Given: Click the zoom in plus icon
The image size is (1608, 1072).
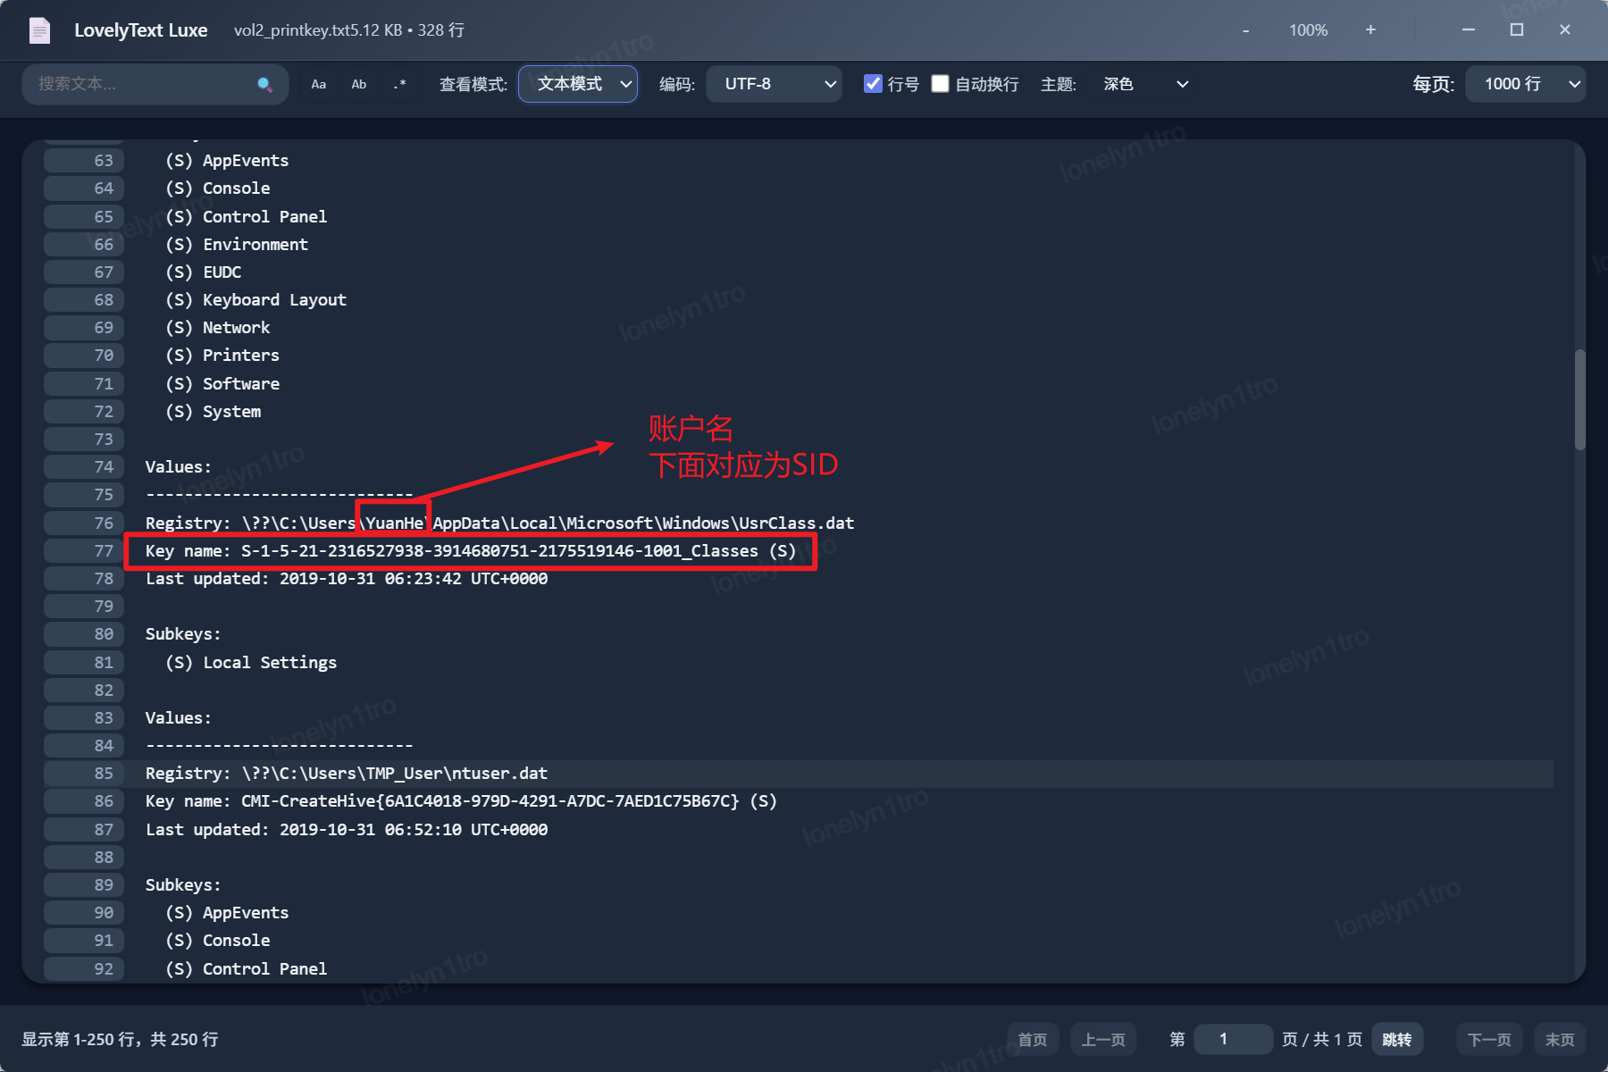Looking at the screenshot, I should click(1370, 30).
